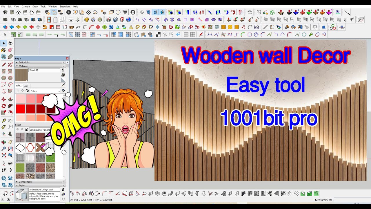This screenshot has height=209, width=371.
Task: Select the Freehand drawing tool
Action: pos(10,64)
